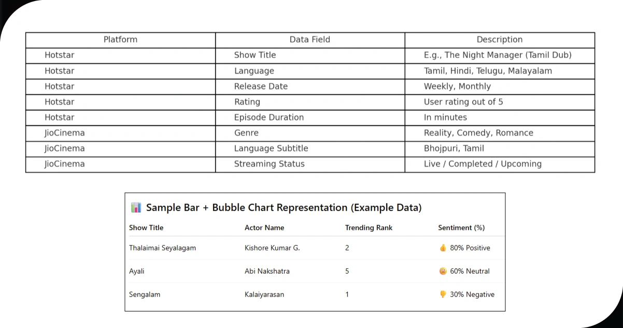
Task: Click the thumbs up icon for 80% Positive
Action: (x=443, y=248)
